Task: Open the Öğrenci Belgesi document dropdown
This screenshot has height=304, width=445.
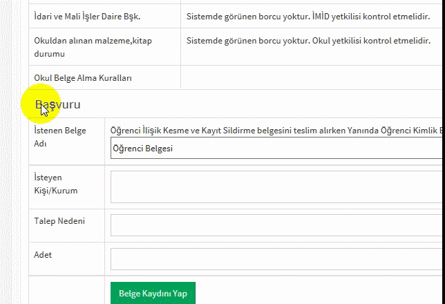Action: tap(278, 148)
